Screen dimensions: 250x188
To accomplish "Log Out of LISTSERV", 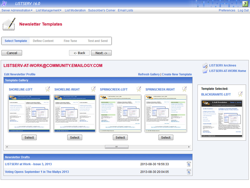I will coord(243,10).
